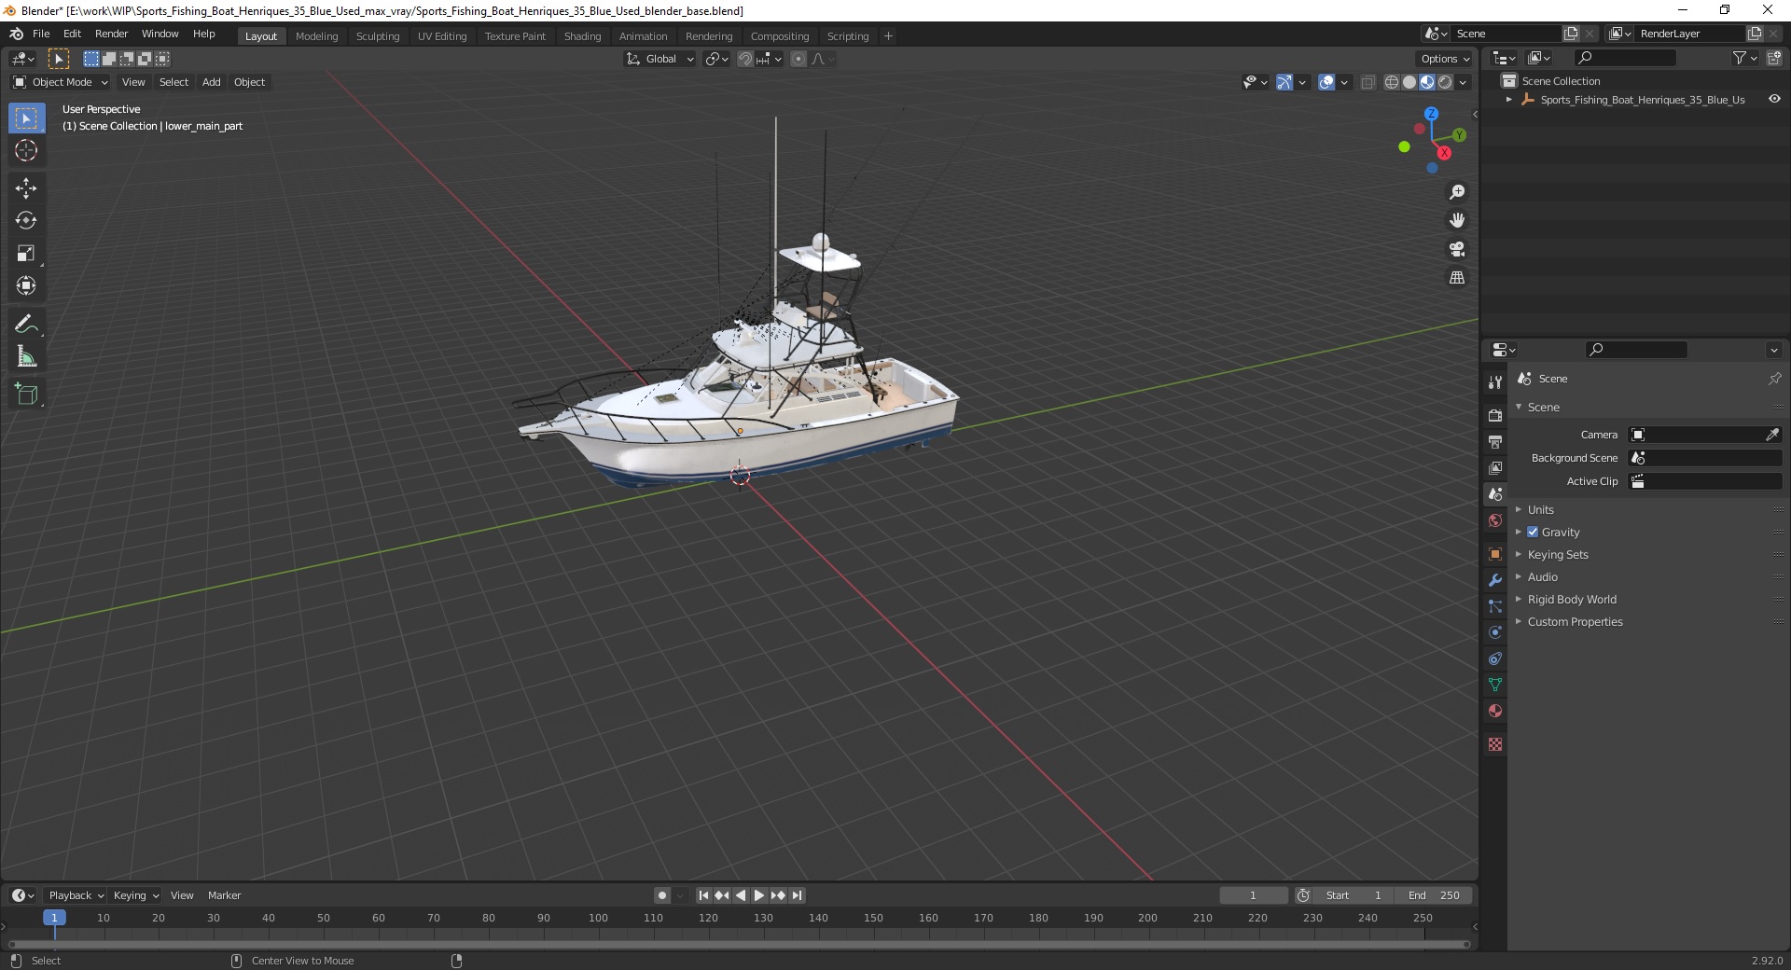The width and height of the screenshot is (1791, 970).
Task: Open the viewport Add menu
Action: pos(212,82)
